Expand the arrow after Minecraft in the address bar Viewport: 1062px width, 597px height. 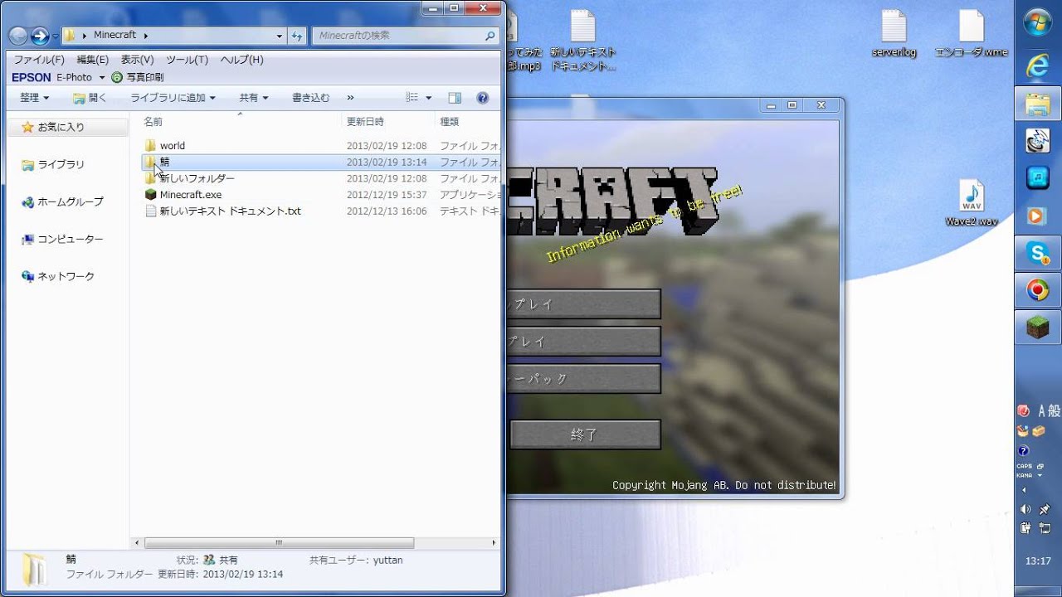coord(146,36)
